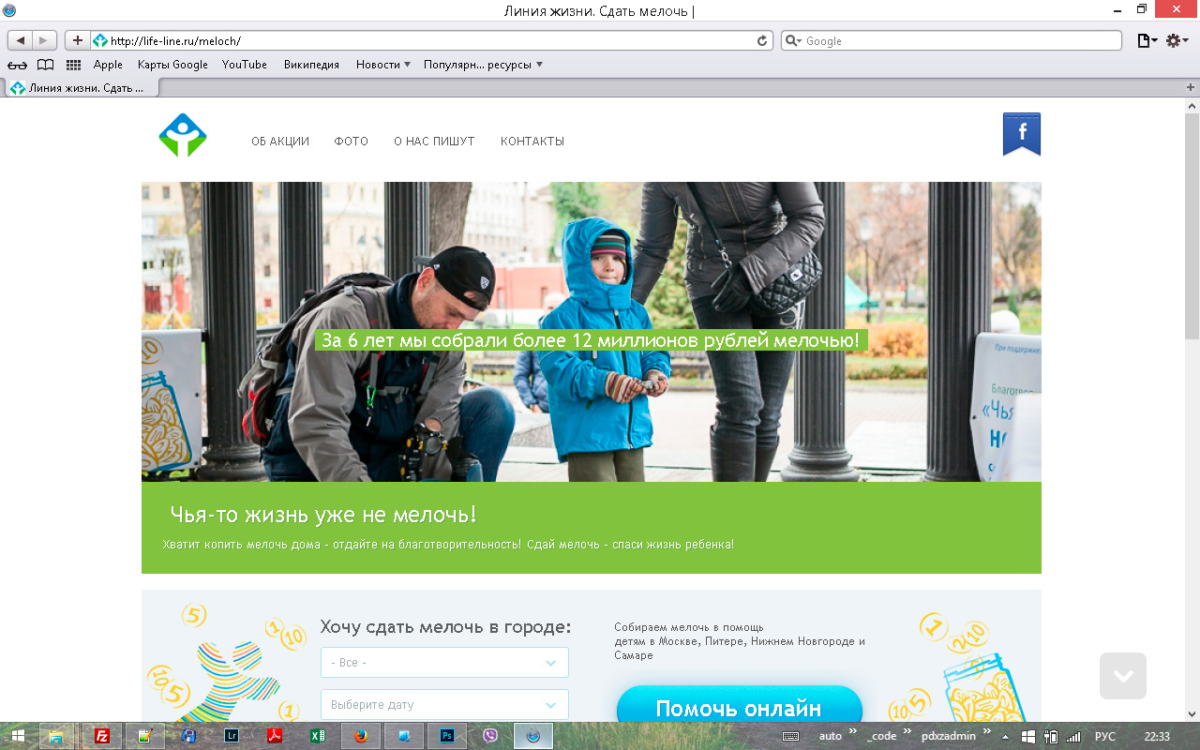
Task: Open the Reading List glasses icon
Action: coord(17,65)
